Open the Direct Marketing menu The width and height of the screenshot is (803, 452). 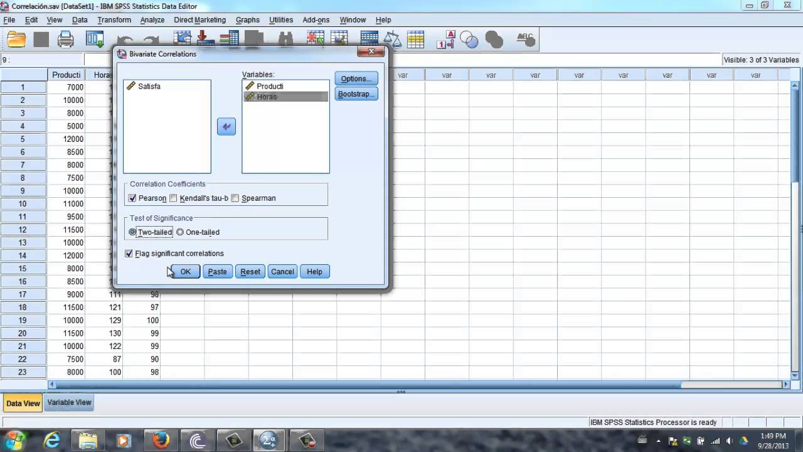(x=199, y=20)
